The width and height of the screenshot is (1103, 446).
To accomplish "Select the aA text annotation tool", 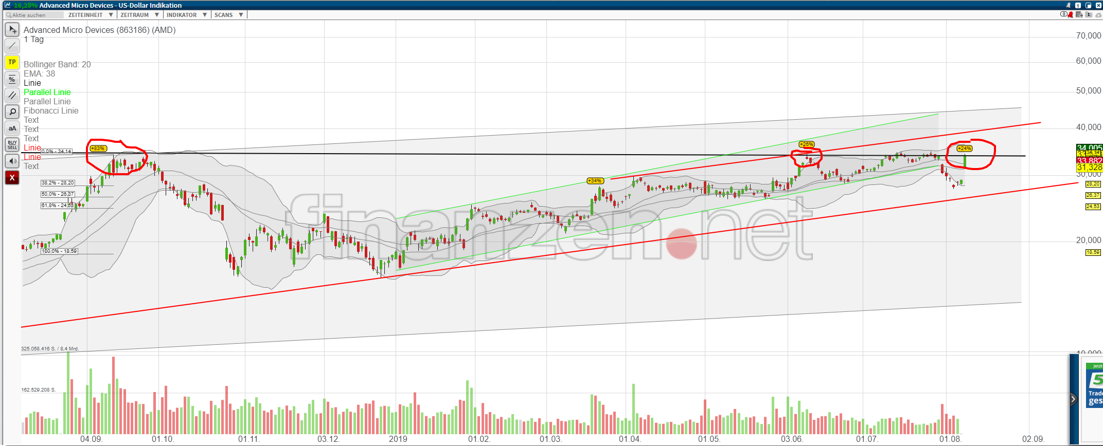I will click(12, 128).
